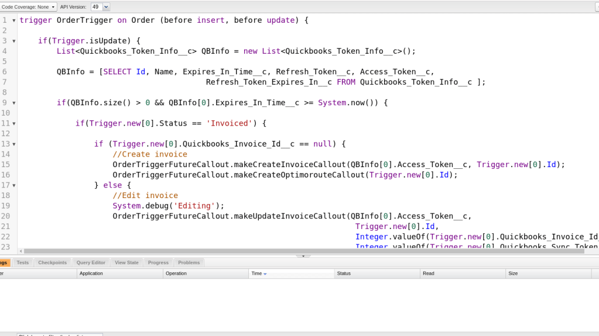This screenshot has height=336, width=599.
Task: Select the Progress tab
Action: click(158, 262)
